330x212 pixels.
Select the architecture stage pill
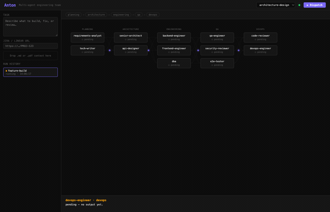click(x=96, y=15)
